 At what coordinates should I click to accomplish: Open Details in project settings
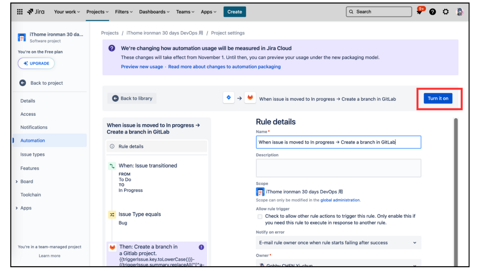pyautogui.click(x=28, y=101)
